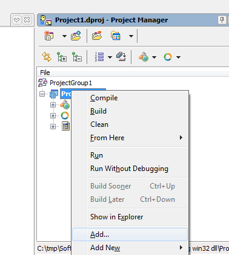The image size is (229, 255).
Task: Click the heart dropdown button left of Project Manager
Action: pyautogui.click(x=16, y=20)
